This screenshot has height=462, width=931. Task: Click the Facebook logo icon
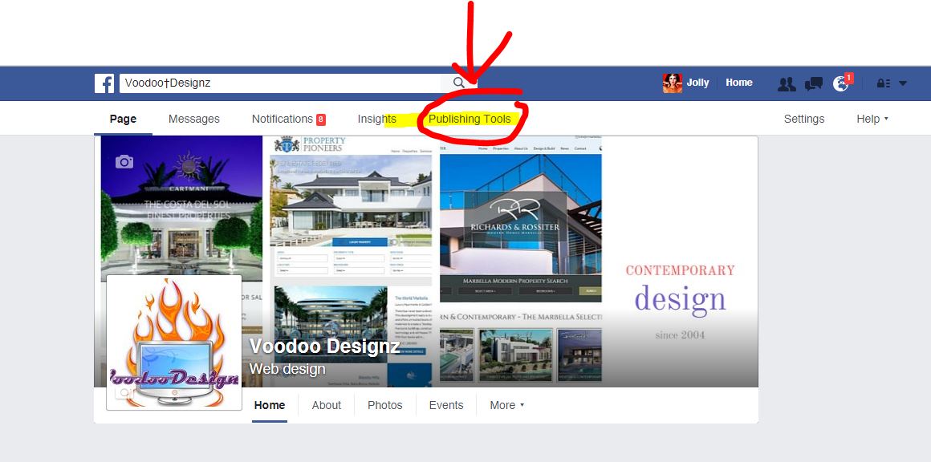tap(104, 83)
